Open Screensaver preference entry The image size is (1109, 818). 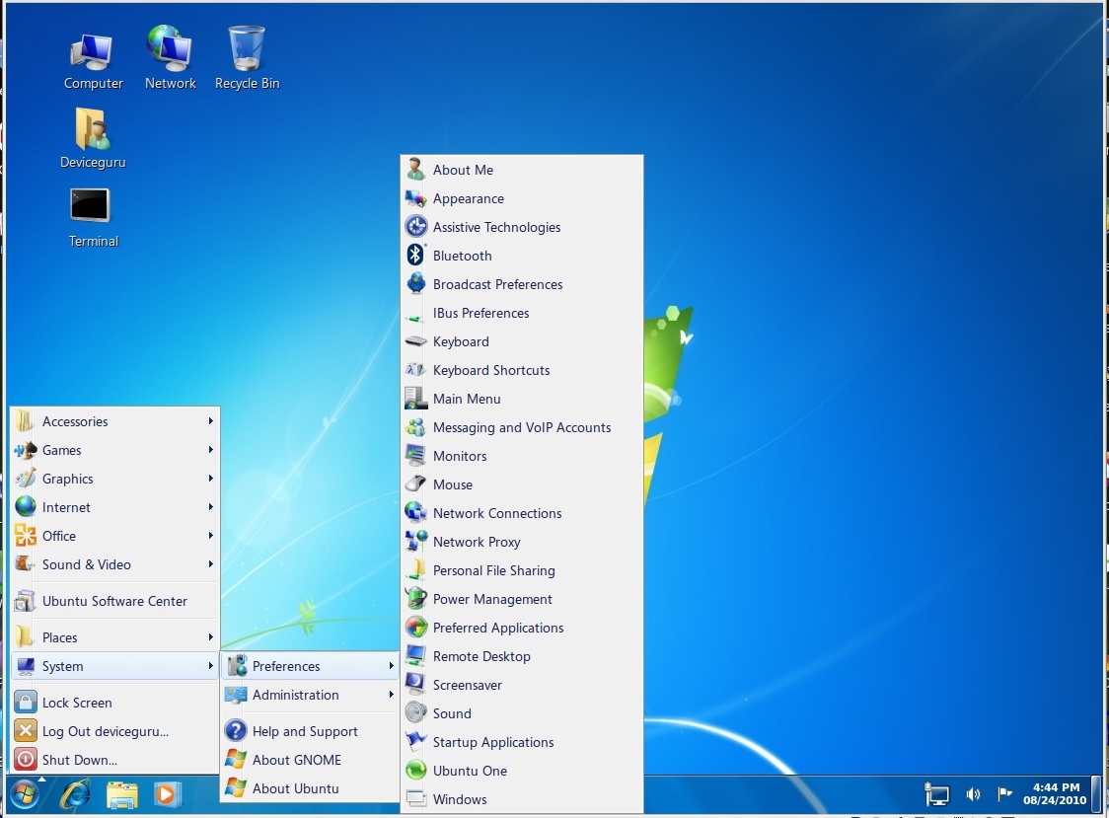[522, 685]
